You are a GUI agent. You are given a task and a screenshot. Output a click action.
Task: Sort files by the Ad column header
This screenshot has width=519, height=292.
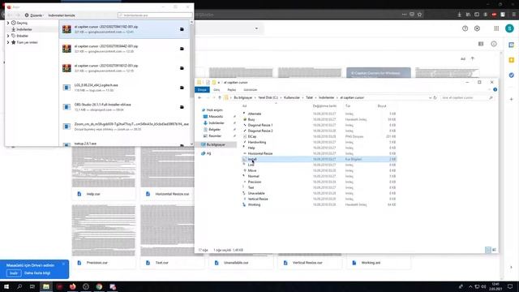pyautogui.click(x=244, y=106)
